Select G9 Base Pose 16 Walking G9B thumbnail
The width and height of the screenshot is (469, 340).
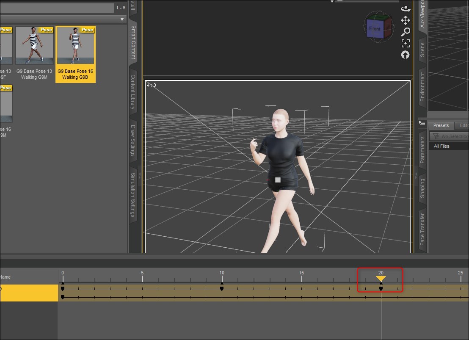(75, 54)
